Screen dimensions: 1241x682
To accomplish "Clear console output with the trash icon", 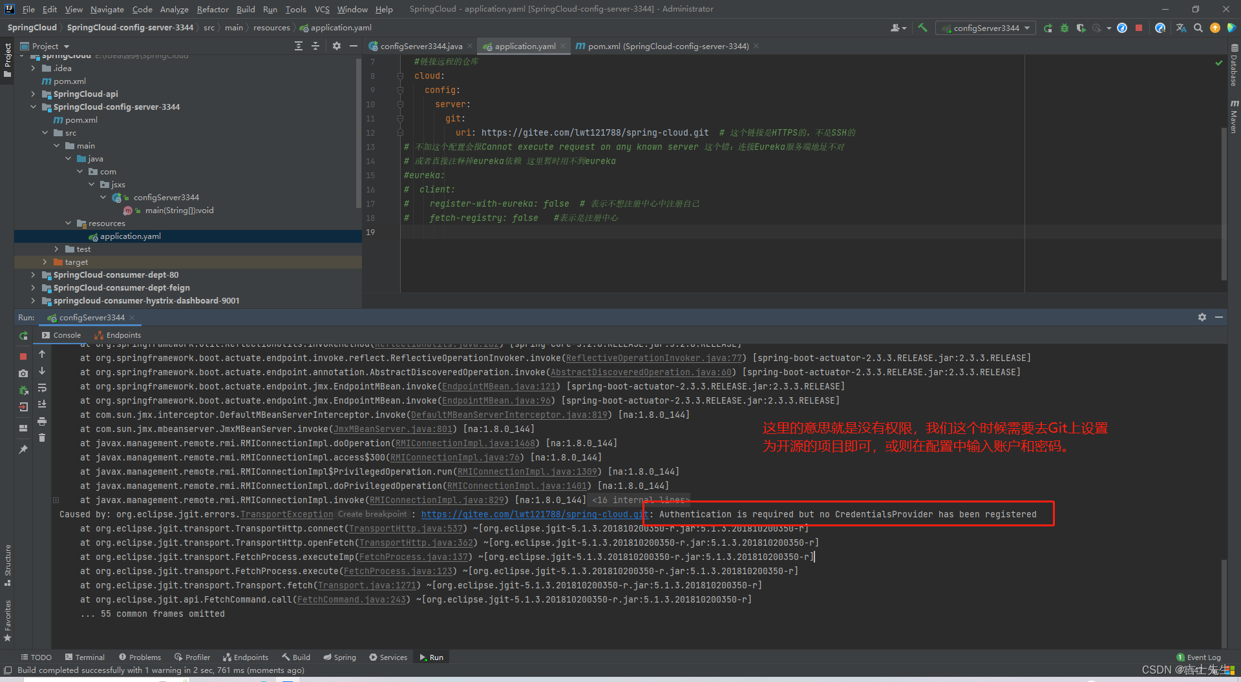I will click(42, 438).
